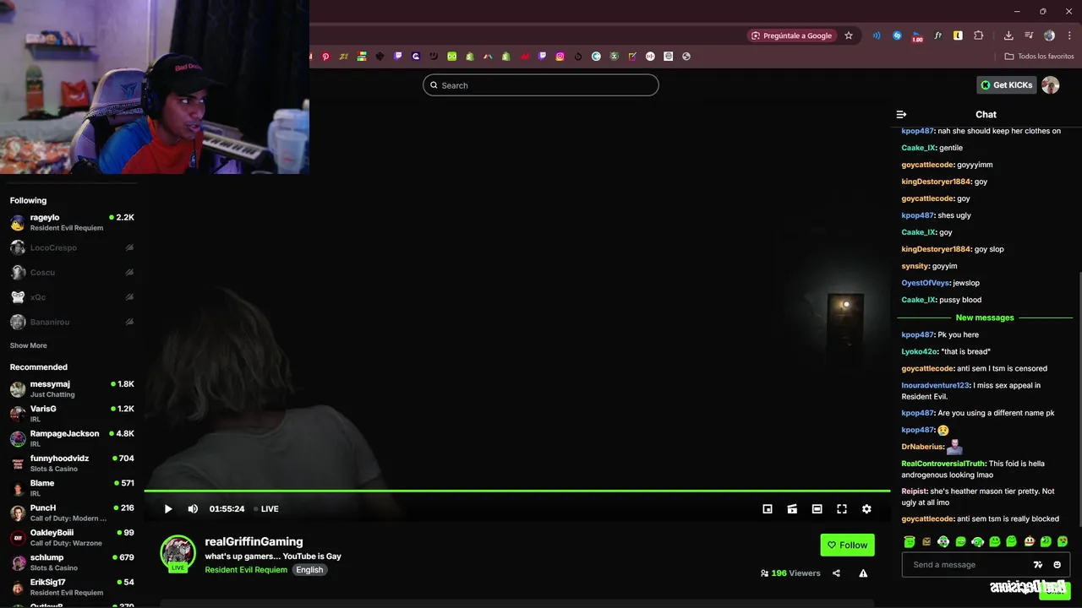Viewport: 1082px width, 608px height.
Task: Open Chrome profile avatar in toolbar
Action: click(x=1049, y=35)
